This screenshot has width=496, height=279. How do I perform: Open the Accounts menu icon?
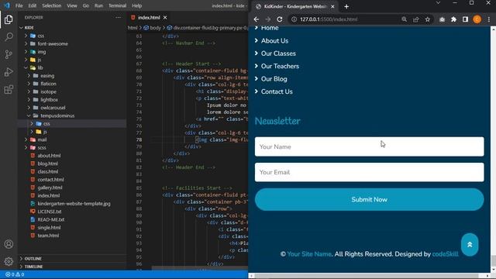click(9, 244)
